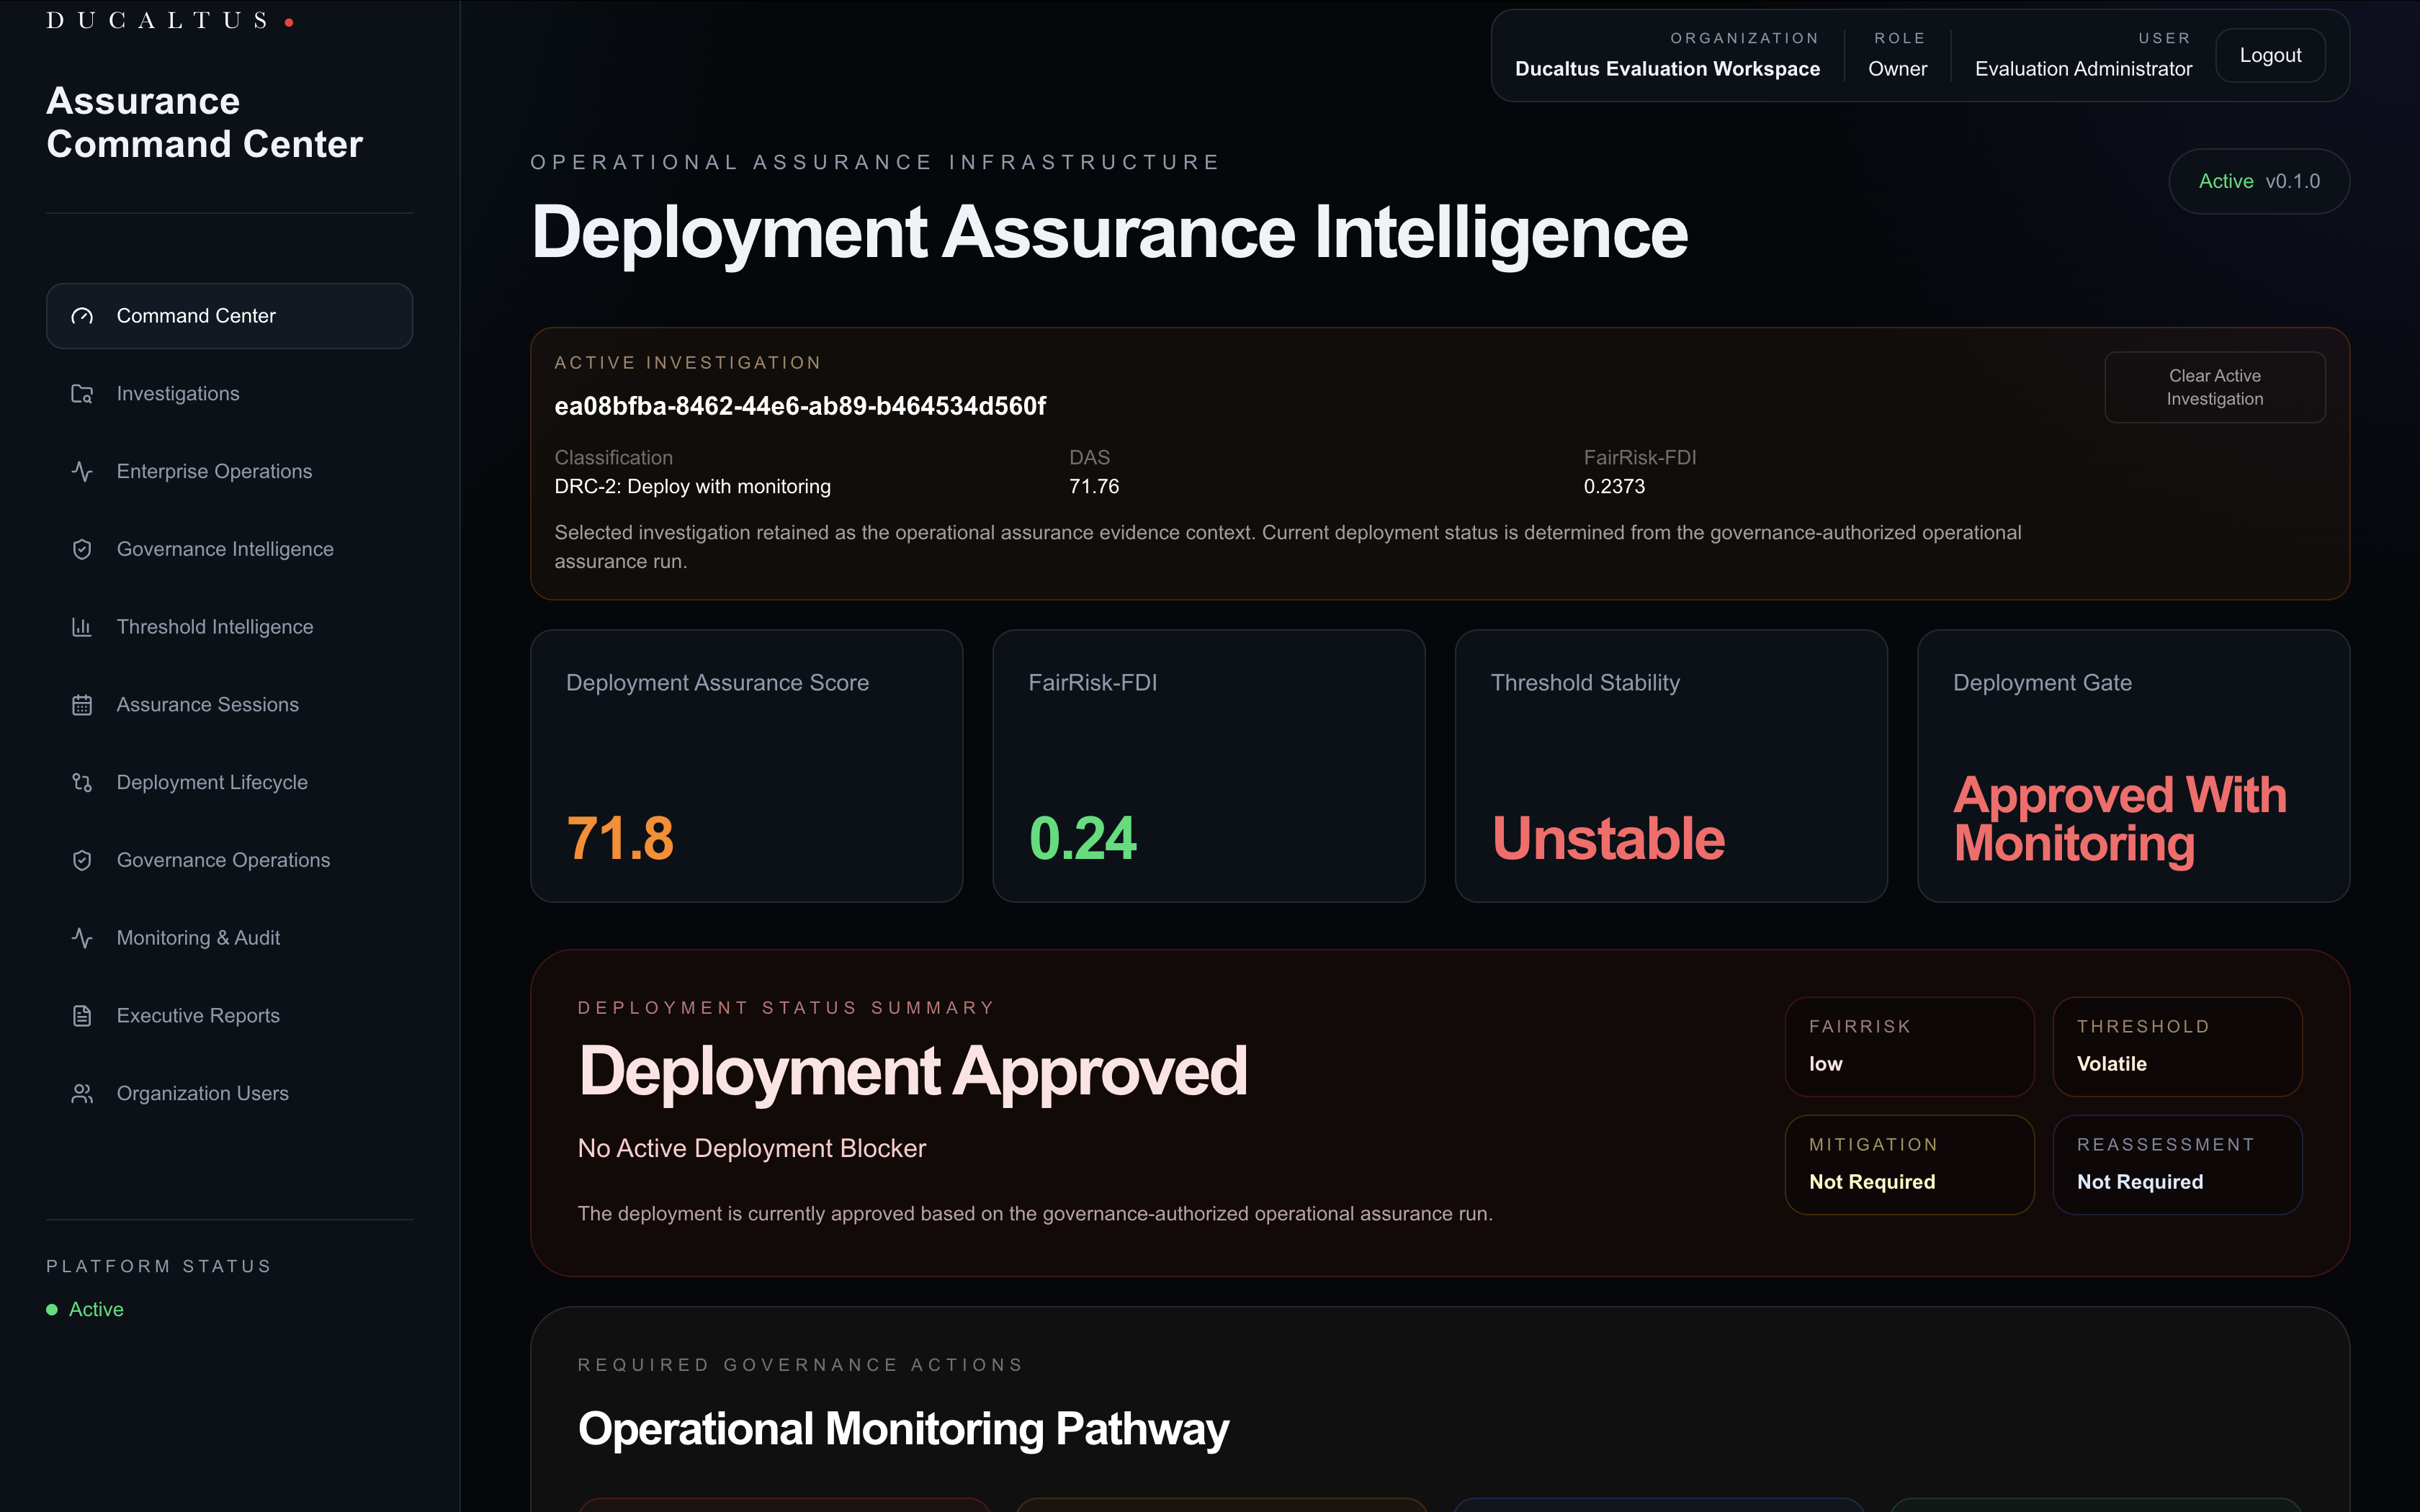Select Governance Intelligence in sidebar
The width and height of the screenshot is (2420, 1512).
tap(229, 549)
